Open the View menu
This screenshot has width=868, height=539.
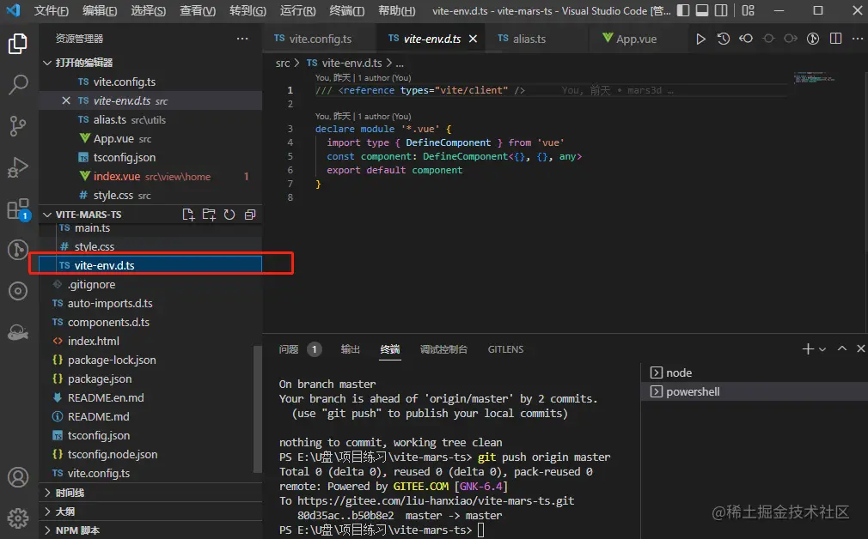[198, 10]
